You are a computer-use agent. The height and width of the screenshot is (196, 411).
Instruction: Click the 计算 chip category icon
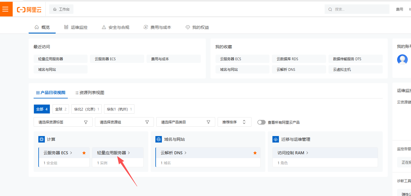[x=41, y=139]
